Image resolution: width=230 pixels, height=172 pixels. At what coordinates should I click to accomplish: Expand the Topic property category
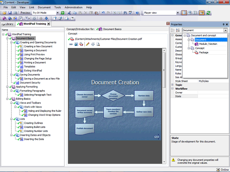pos(172,85)
